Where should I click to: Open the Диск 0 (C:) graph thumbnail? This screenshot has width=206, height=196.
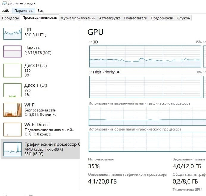(x=12, y=70)
